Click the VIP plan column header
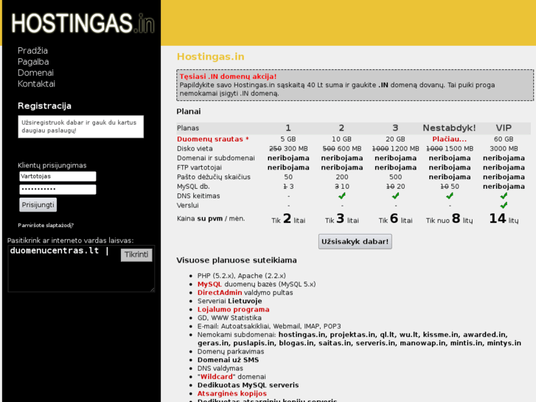 coord(504,128)
